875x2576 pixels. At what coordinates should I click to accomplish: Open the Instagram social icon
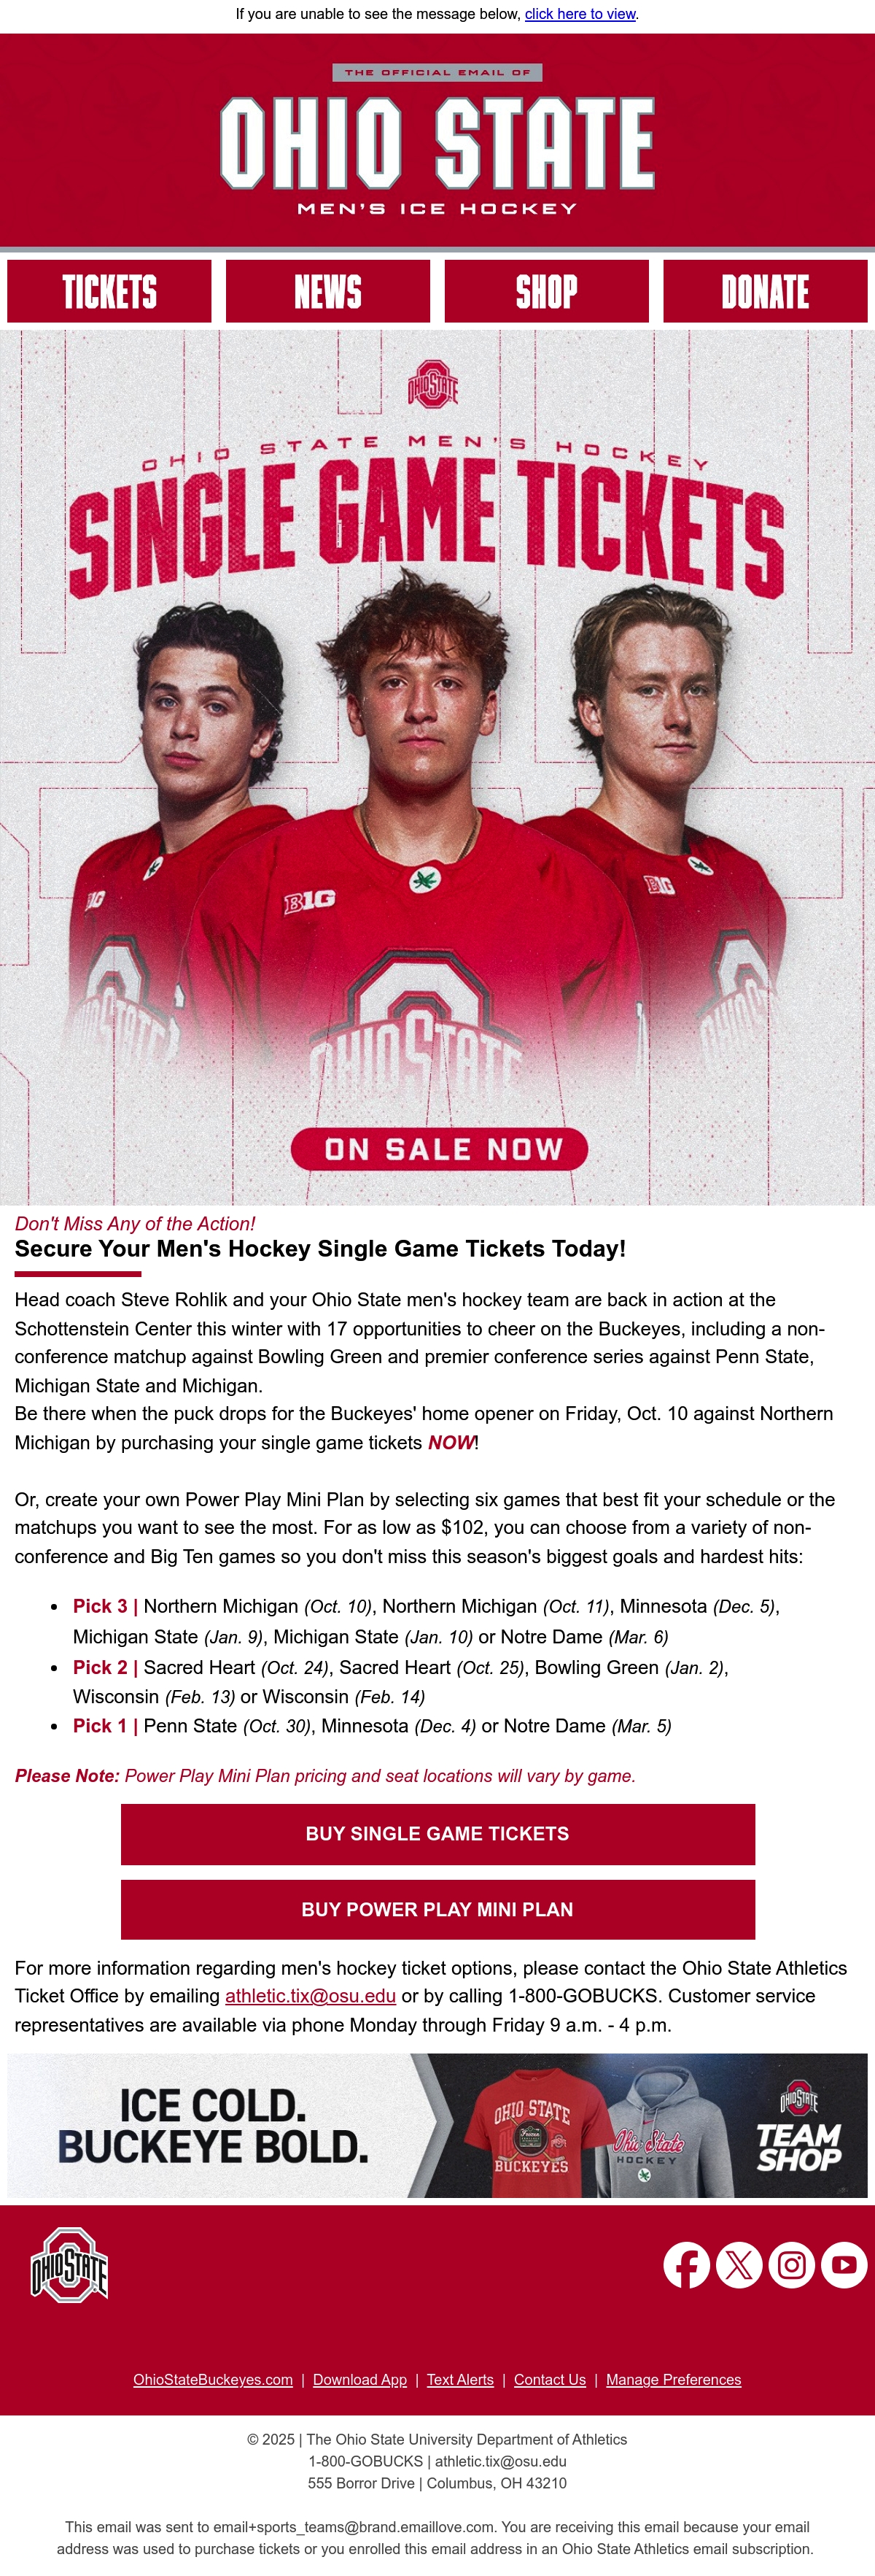pyautogui.click(x=791, y=2265)
